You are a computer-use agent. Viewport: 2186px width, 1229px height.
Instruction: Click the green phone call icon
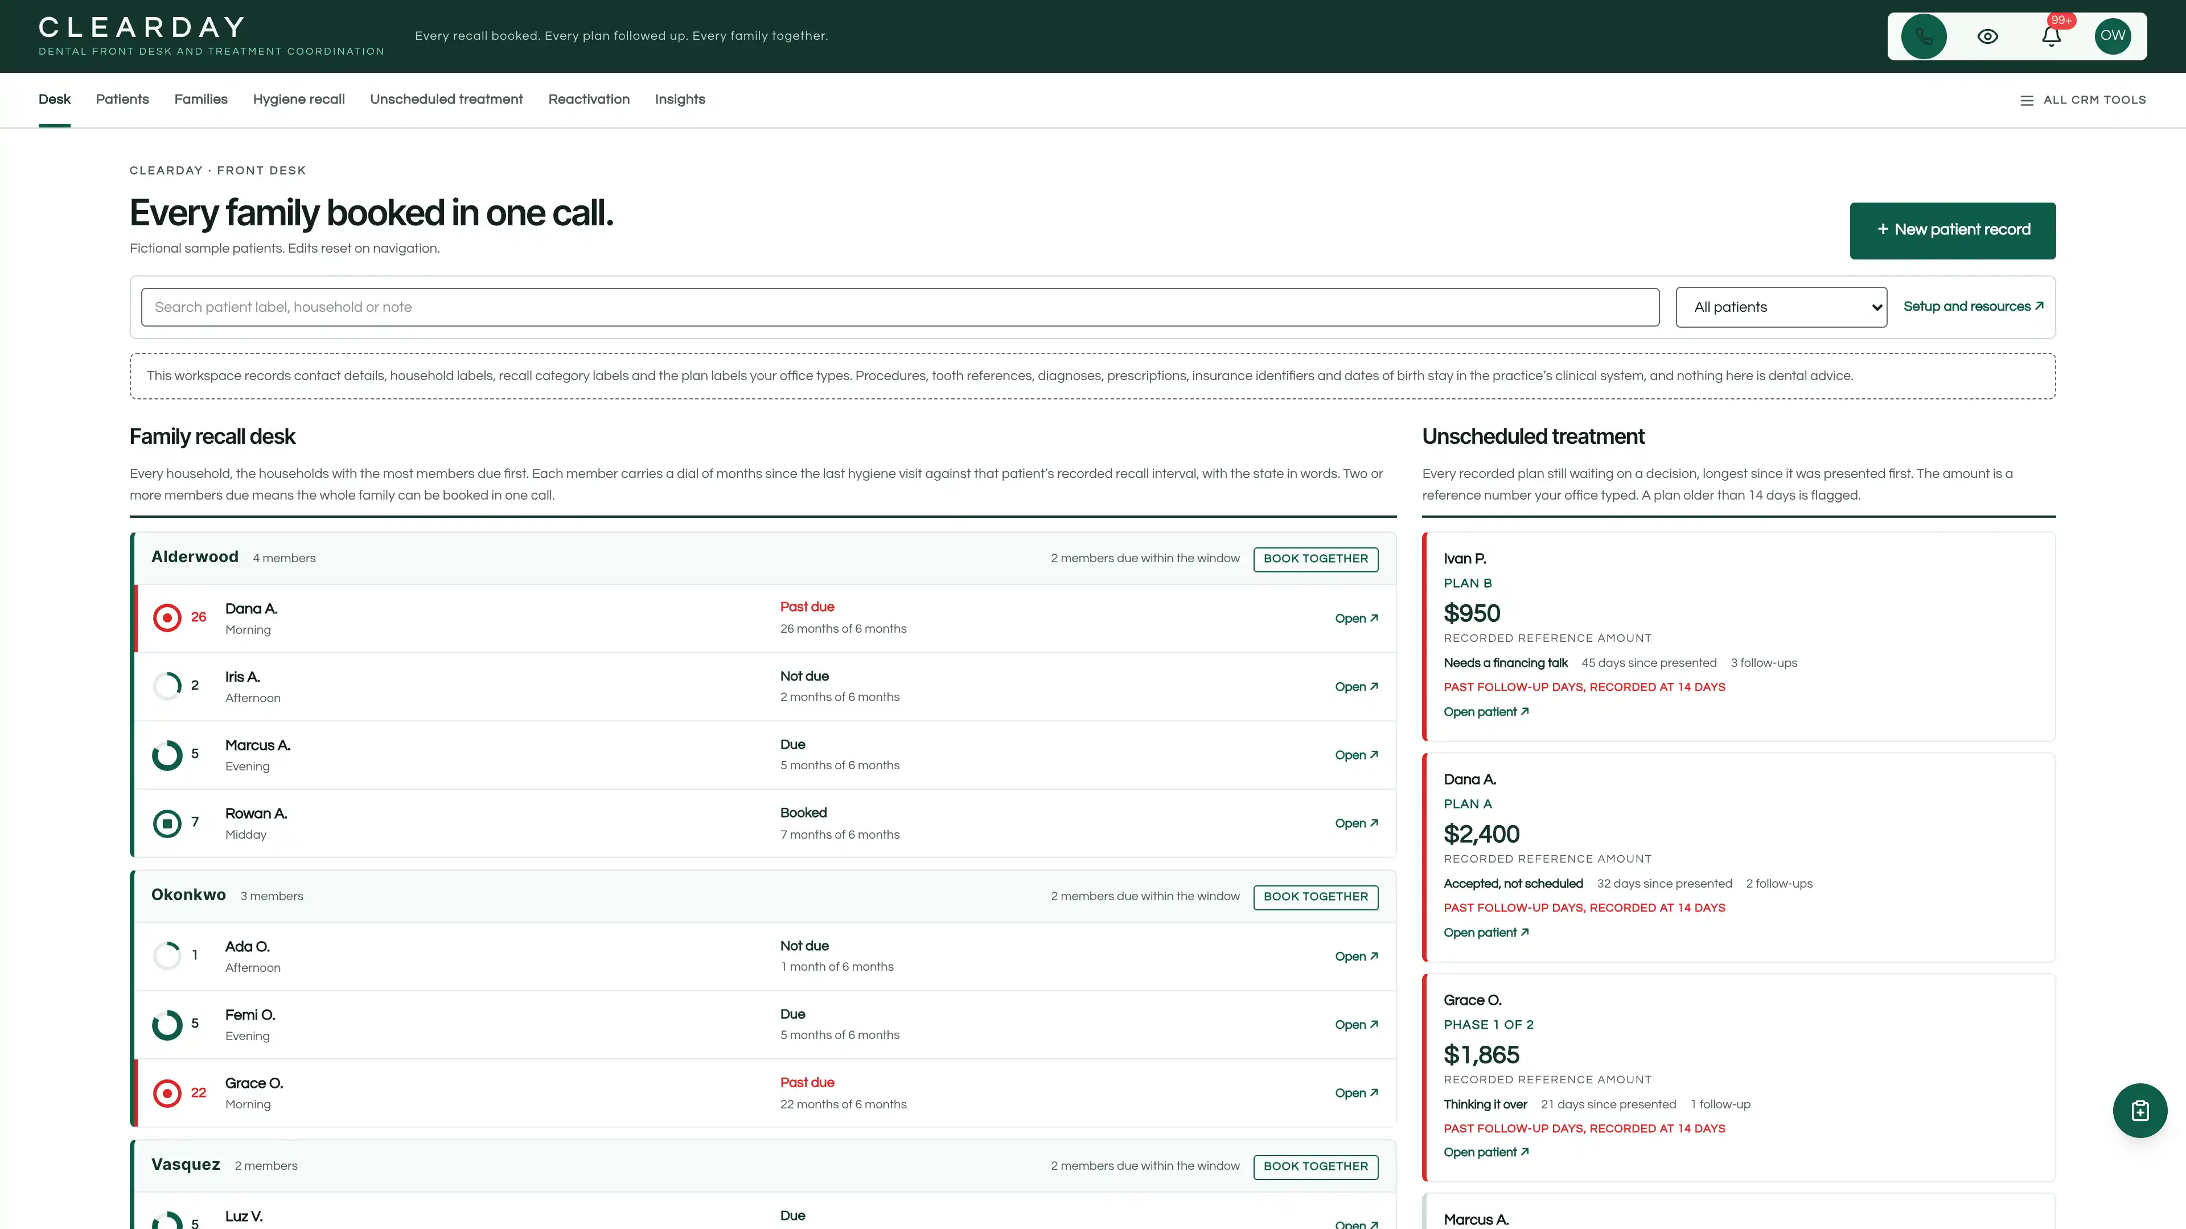coord(1924,36)
